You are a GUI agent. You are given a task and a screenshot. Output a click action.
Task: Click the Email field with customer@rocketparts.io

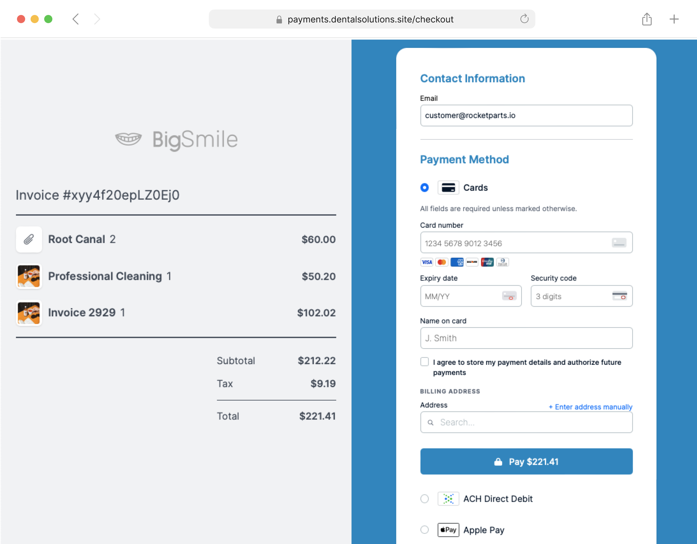(x=526, y=116)
